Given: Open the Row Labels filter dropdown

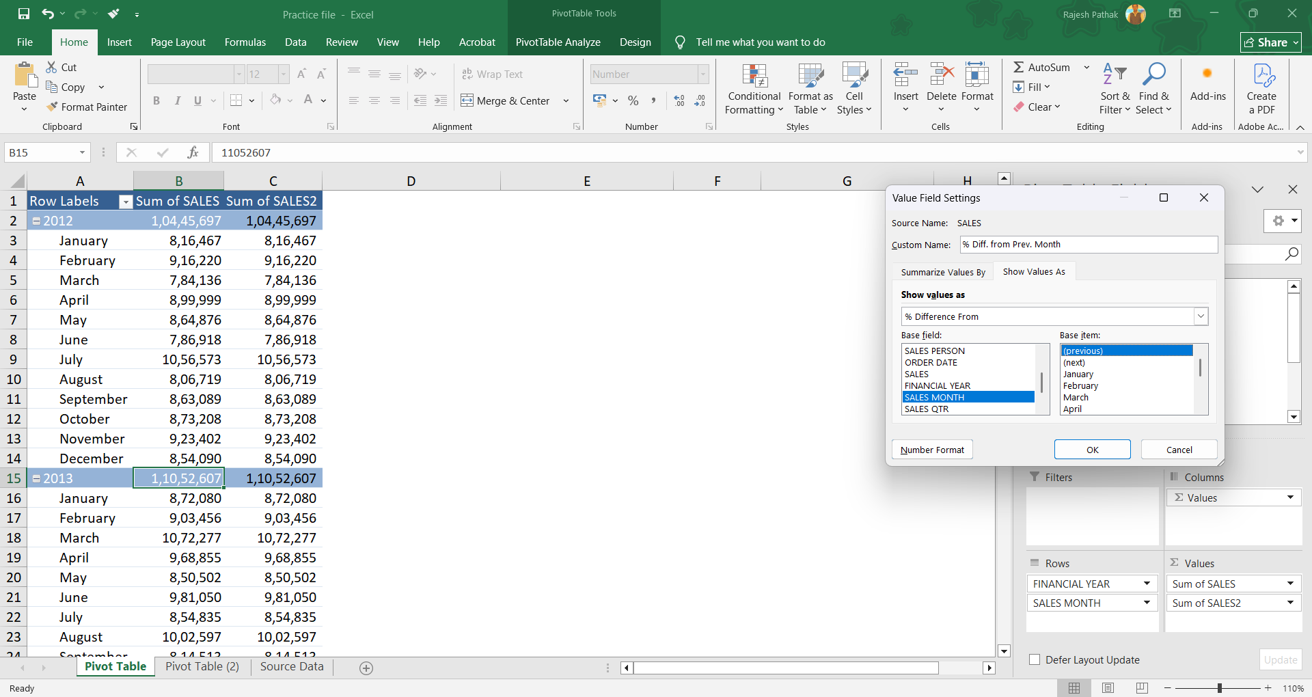Looking at the screenshot, I should click(x=125, y=202).
